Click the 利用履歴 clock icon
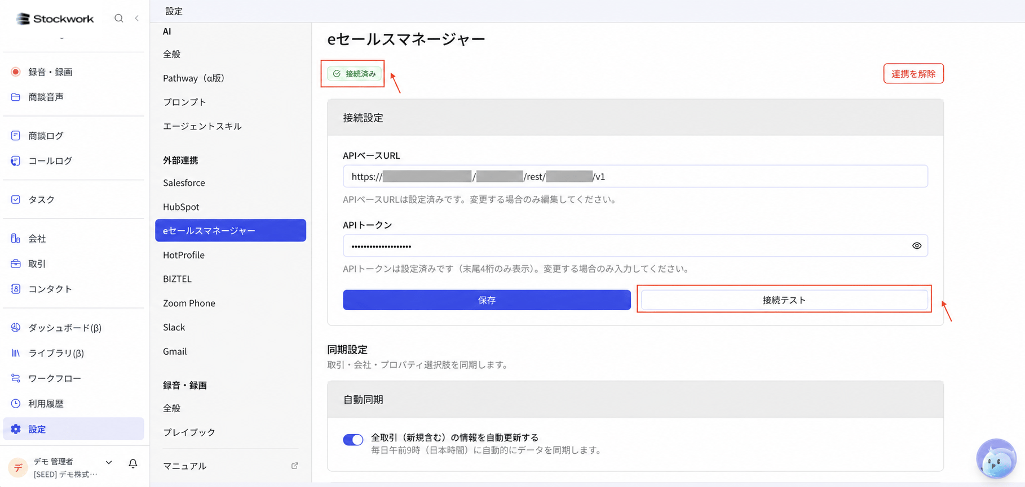 [16, 403]
